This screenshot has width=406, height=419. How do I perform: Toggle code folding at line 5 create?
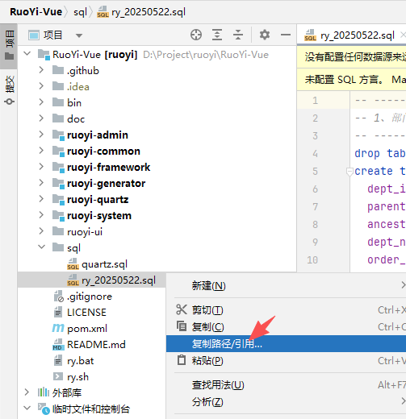(349, 172)
